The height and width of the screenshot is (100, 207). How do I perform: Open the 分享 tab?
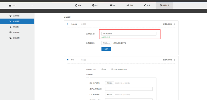point(147,5)
